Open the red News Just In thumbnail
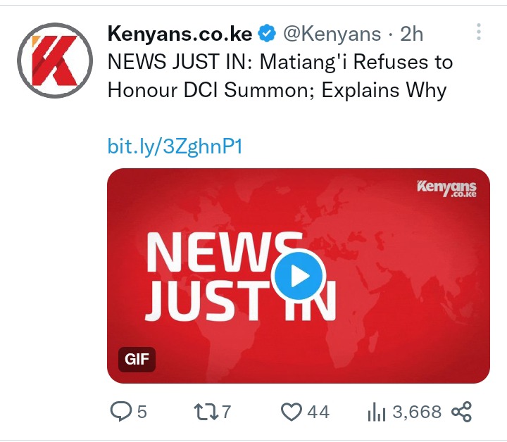This screenshot has height=442, width=507. 299,276
